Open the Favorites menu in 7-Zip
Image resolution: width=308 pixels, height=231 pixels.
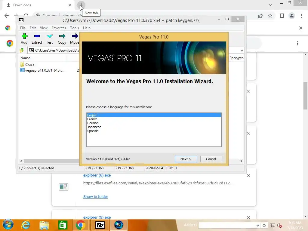coord(59,28)
